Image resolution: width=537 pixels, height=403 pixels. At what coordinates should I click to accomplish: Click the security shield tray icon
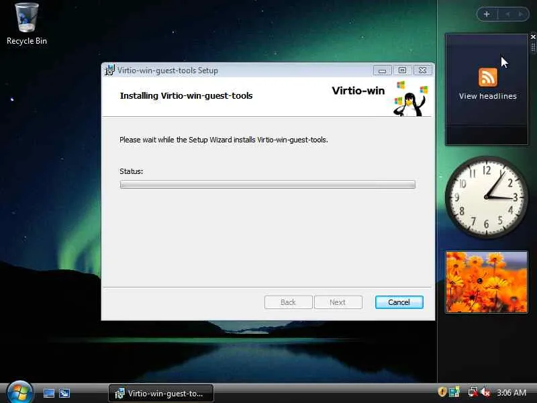(x=442, y=392)
